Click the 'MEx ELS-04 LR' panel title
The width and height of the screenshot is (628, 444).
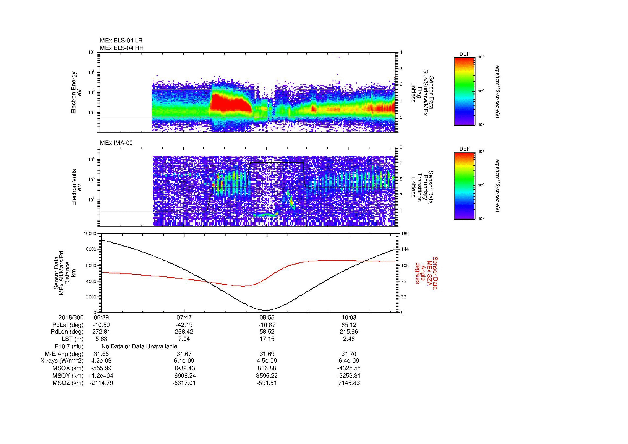[121, 41]
